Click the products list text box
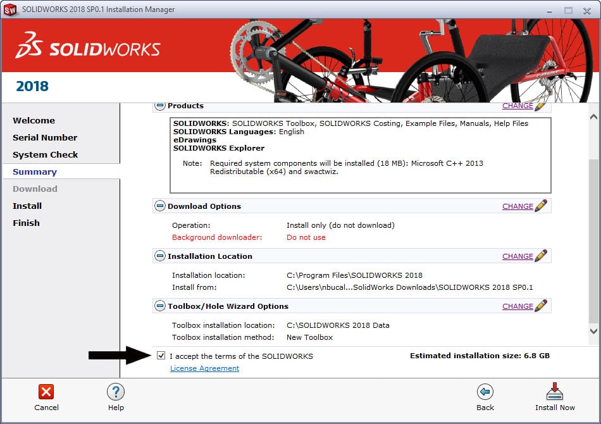Viewport: 601px width, 424px height. tap(361, 155)
